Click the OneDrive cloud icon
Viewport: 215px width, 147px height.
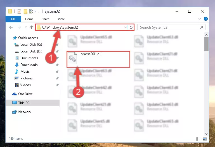[x=15, y=94]
